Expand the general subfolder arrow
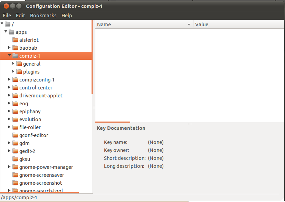285x202 pixels. coord(13,64)
